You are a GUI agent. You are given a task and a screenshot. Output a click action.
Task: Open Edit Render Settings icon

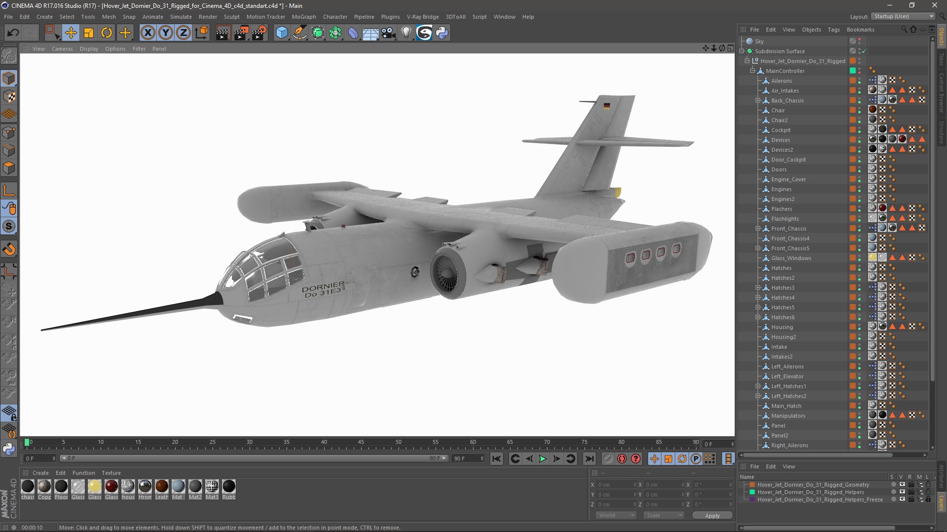pyautogui.click(x=259, y=33)
